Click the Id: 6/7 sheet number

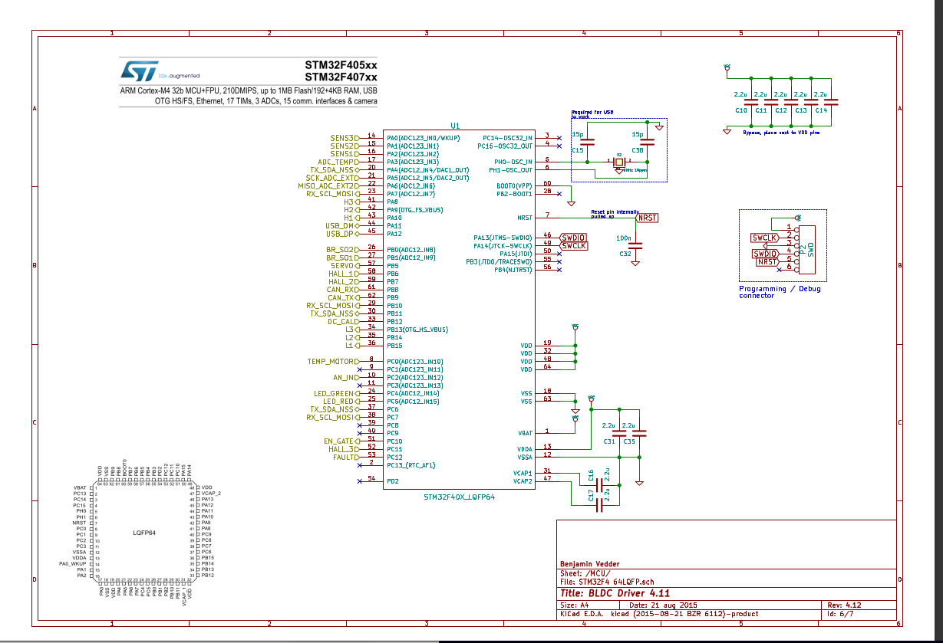(x=842, y=613)
